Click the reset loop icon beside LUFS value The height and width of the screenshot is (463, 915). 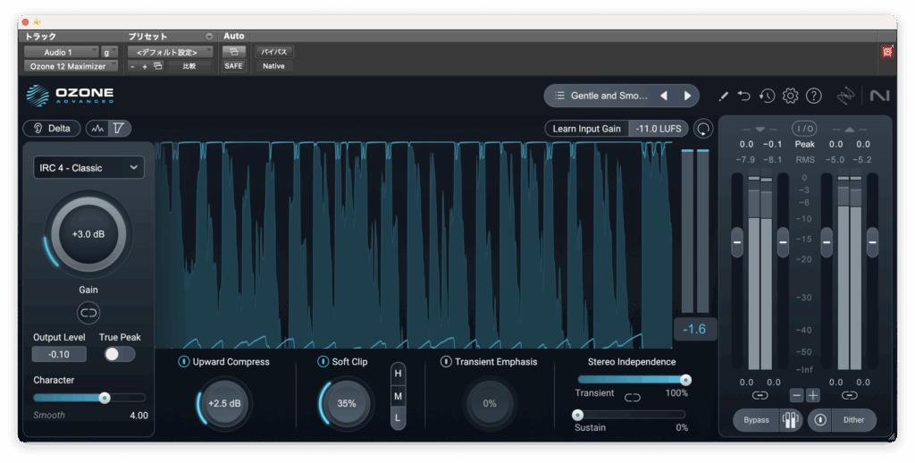click(x=704, y=129)
